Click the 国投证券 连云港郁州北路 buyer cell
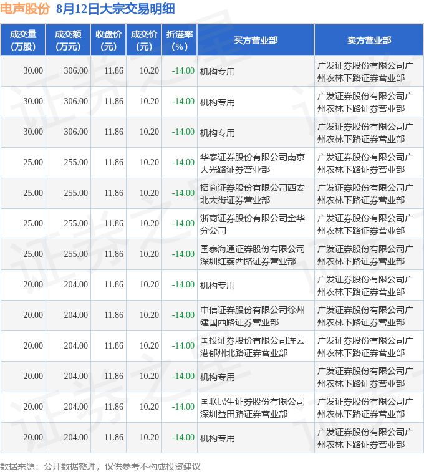 (x=252, y=346)
